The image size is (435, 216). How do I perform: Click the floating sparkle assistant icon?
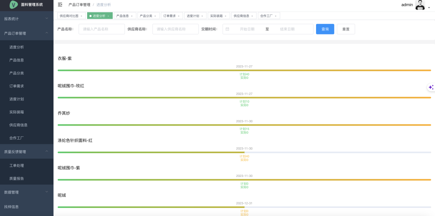(431, 87)
